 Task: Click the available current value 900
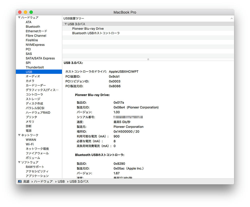pyautogui.click(x=116, y=136)
